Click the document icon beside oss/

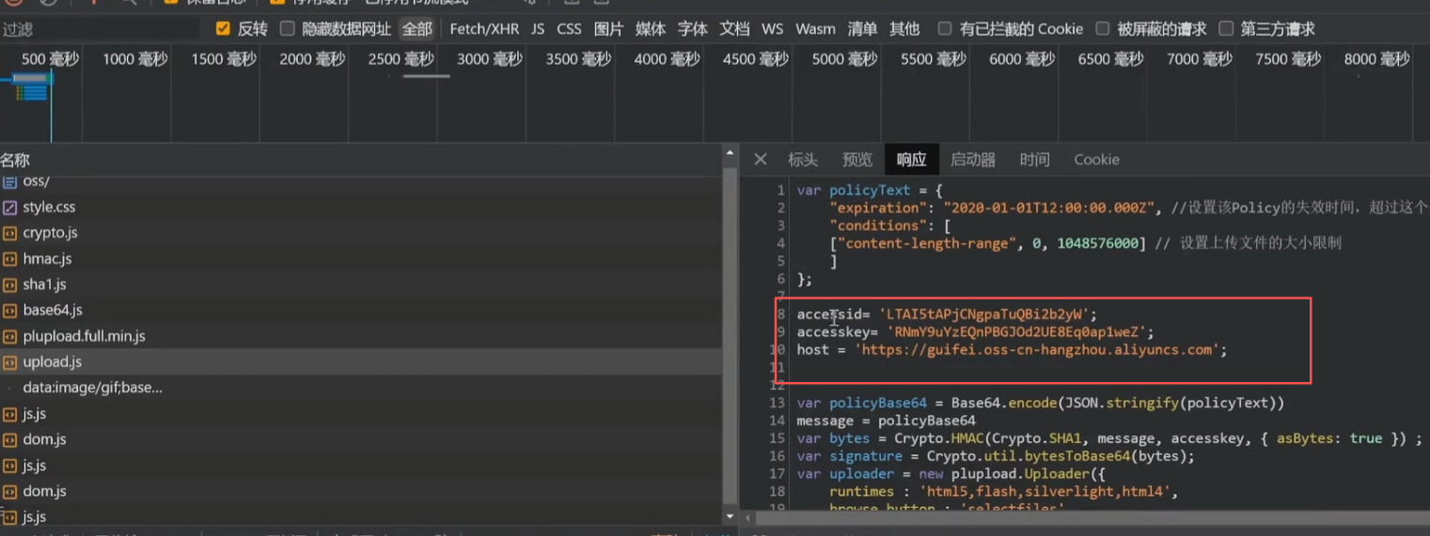(9, 181)
